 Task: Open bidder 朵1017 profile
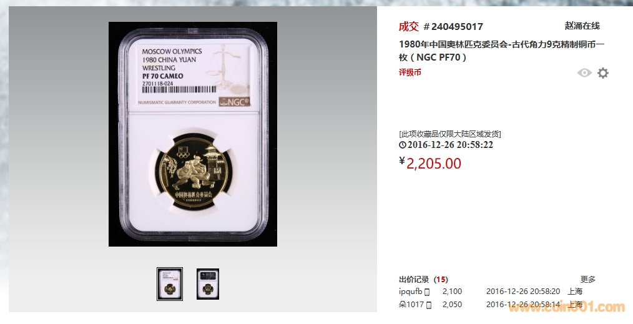pos(411,305)
